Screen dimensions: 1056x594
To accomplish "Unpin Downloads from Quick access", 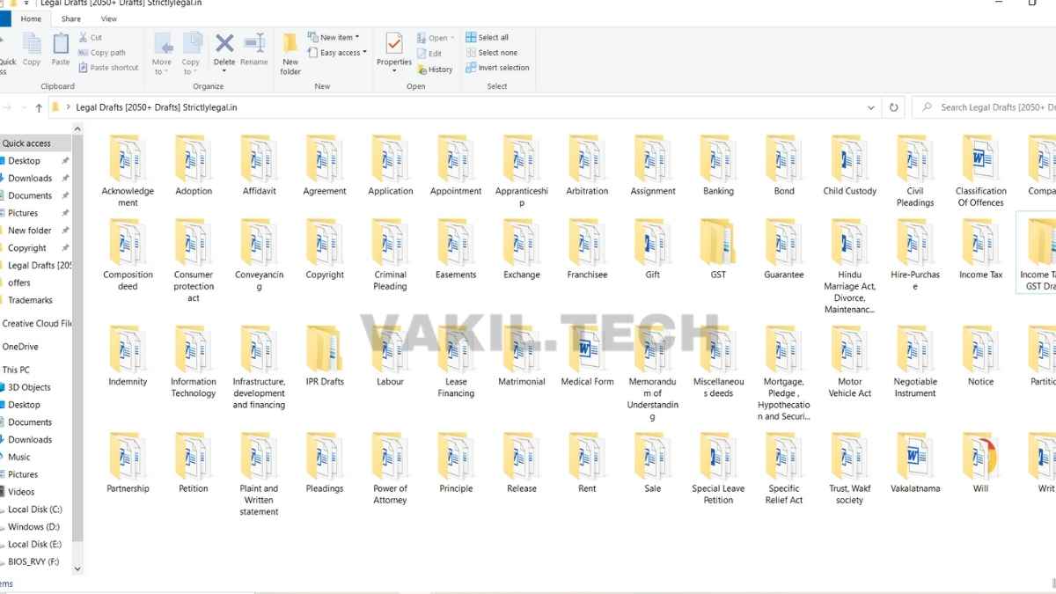I will point(64,178).
